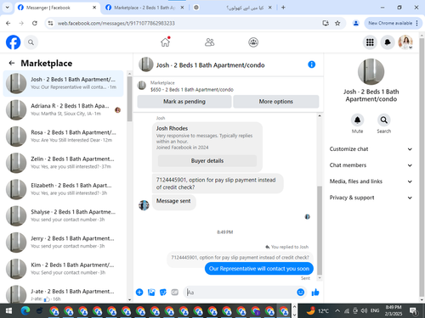This screenshot has width=425, height=318.
Task: Click the install app icon in address bar
Action: pyautogui.click(x=326, y=23)
